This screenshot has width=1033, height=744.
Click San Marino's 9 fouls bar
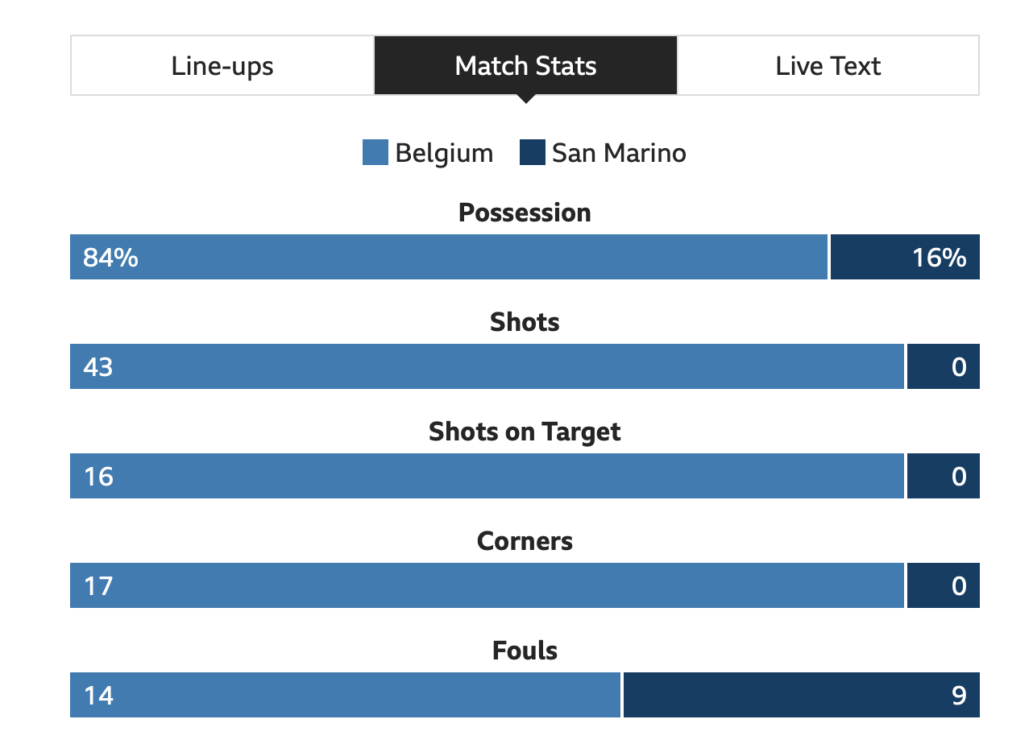click(802, 695)
